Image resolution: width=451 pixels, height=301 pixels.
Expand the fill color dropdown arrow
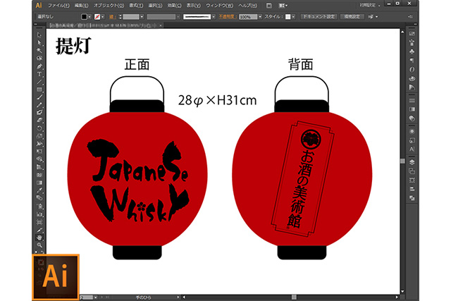(x=89, y=17)
